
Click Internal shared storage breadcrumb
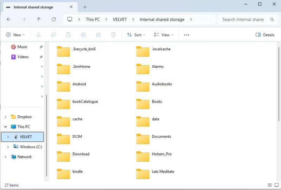(162, 19)
